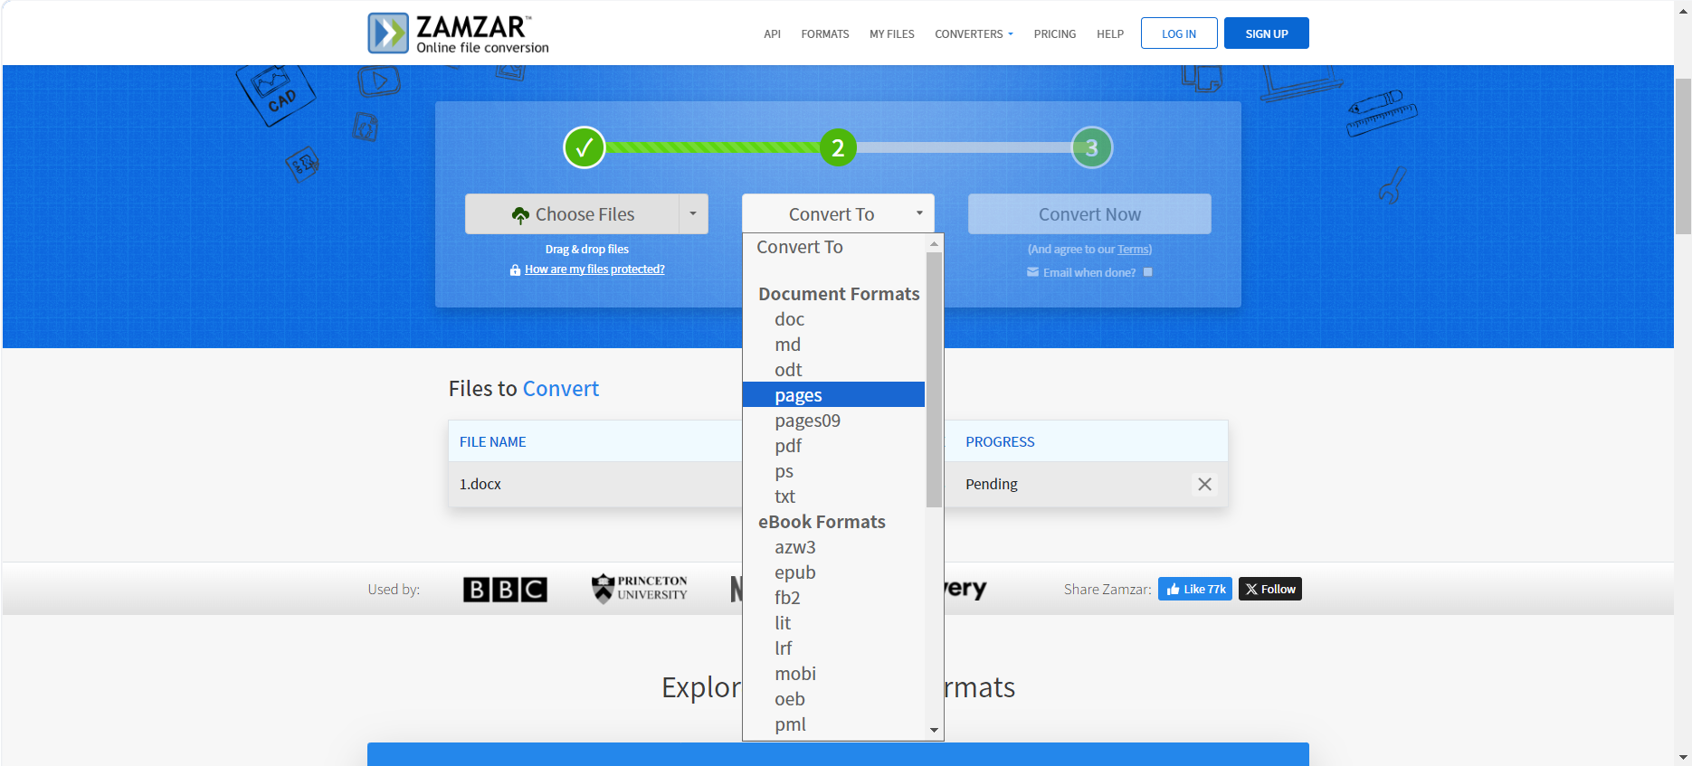
Task: Collapse the Convert To dropdown
Action: [x=838, y=214]
